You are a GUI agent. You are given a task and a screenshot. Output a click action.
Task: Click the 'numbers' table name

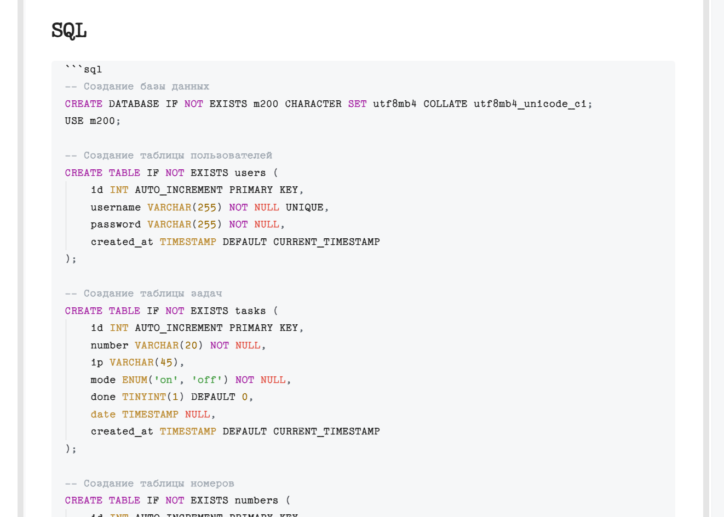click(256, 501)
